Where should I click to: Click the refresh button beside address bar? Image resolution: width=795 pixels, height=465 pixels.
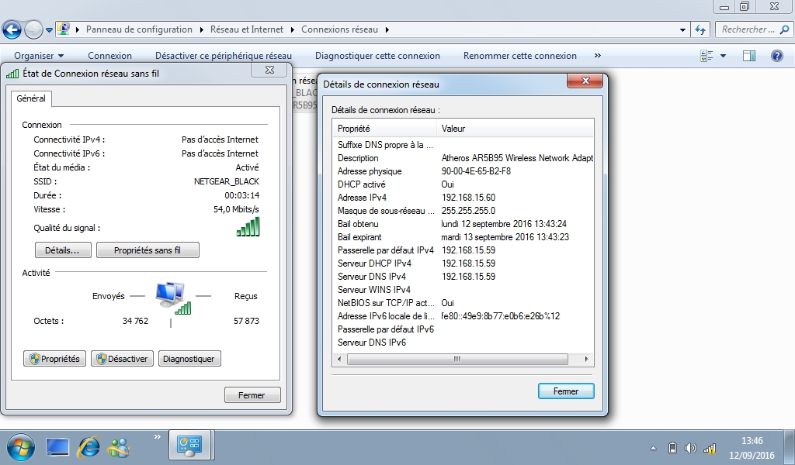click(700, 29)
